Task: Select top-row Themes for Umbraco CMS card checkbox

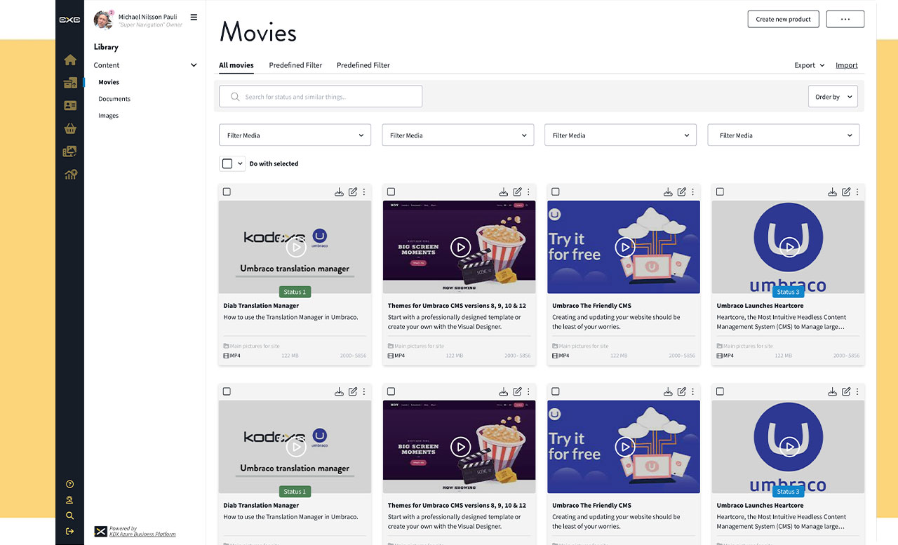Action: coord(391,191)
